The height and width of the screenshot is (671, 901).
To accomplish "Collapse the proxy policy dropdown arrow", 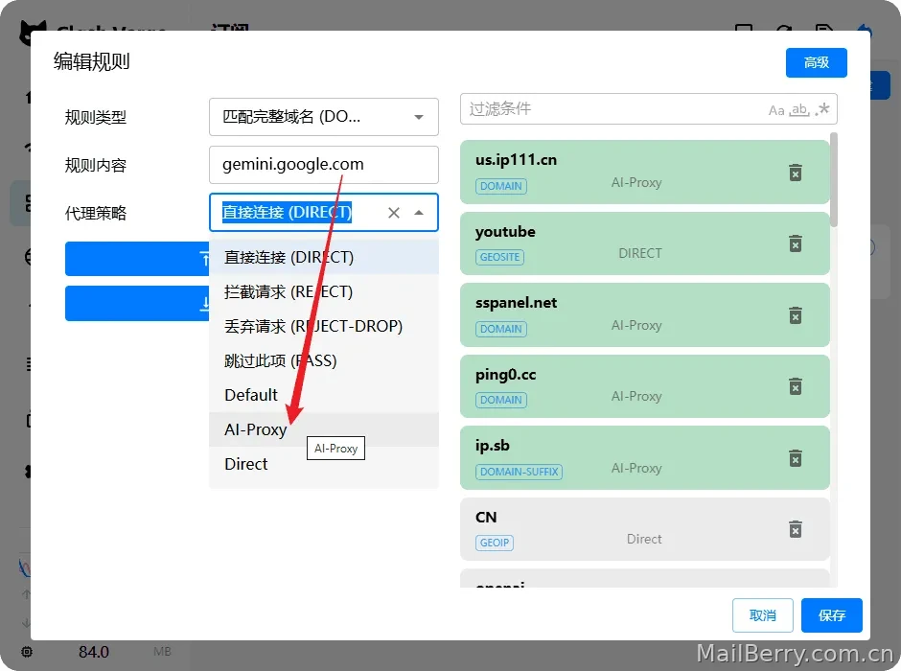I will point(419,213).
